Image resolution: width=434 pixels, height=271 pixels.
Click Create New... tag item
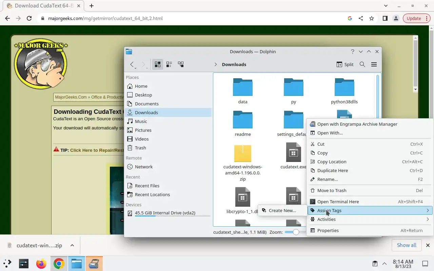click(x=282, y=210)
